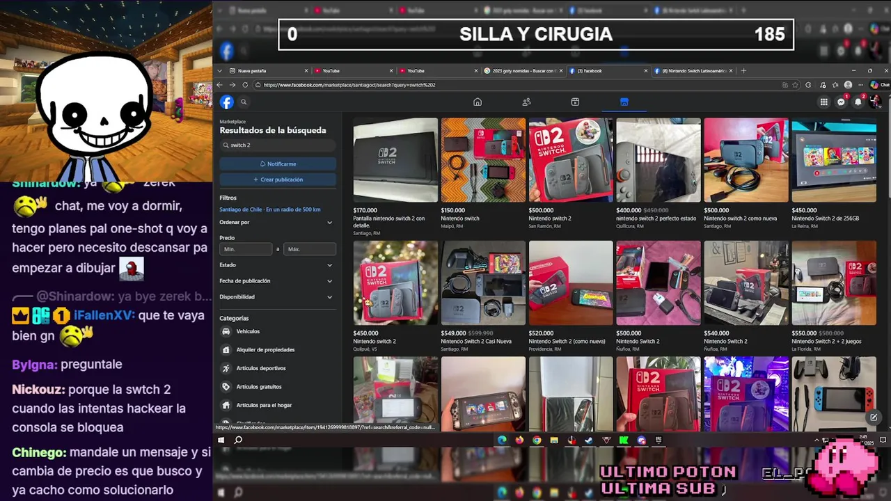The height and width of the screenshot is (501, 891).
Task: Click the Alquiler de propiedades category icon
Action: (x=226, y=350)
